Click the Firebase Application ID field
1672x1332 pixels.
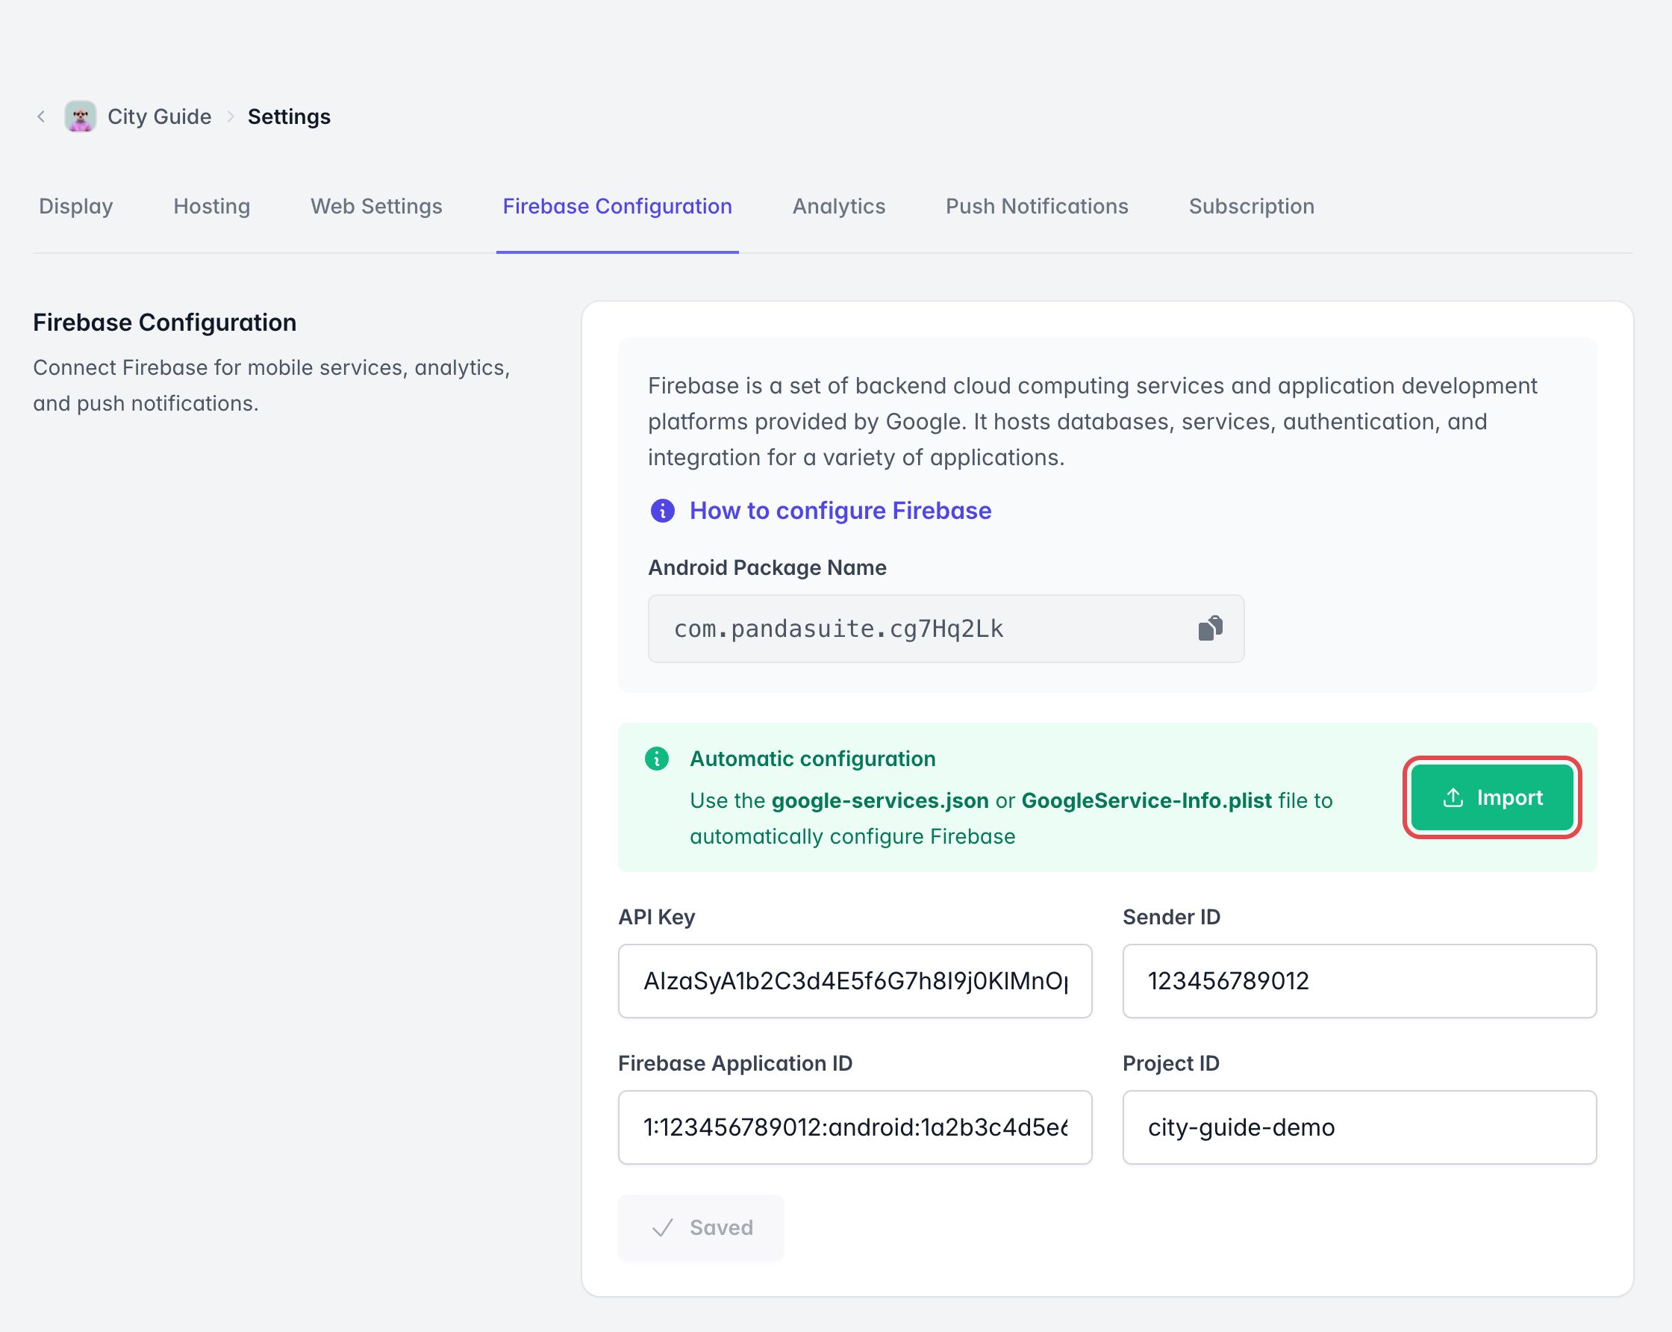(855, 1127)
